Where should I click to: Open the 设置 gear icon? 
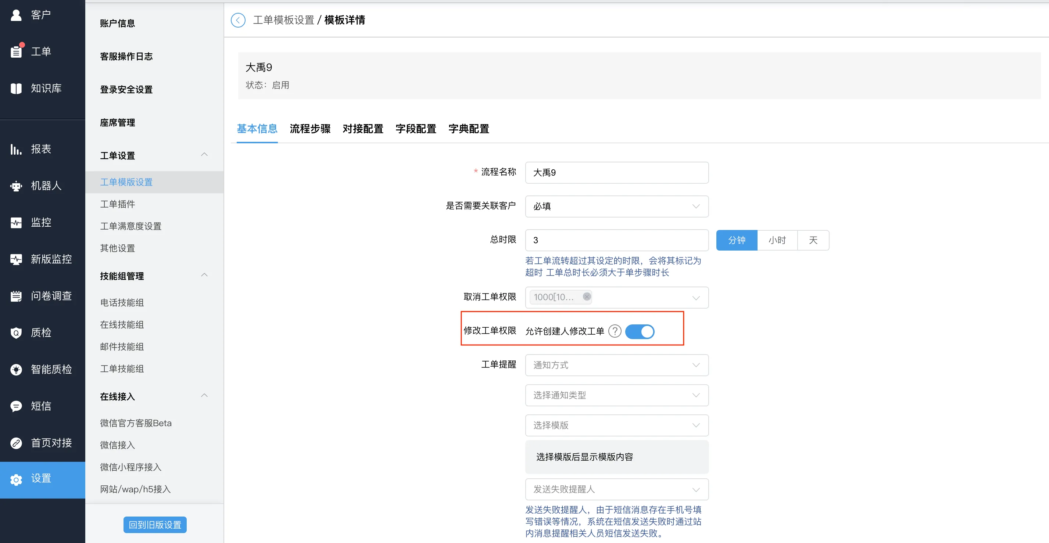pyautogui.click(x=16, y=479)
